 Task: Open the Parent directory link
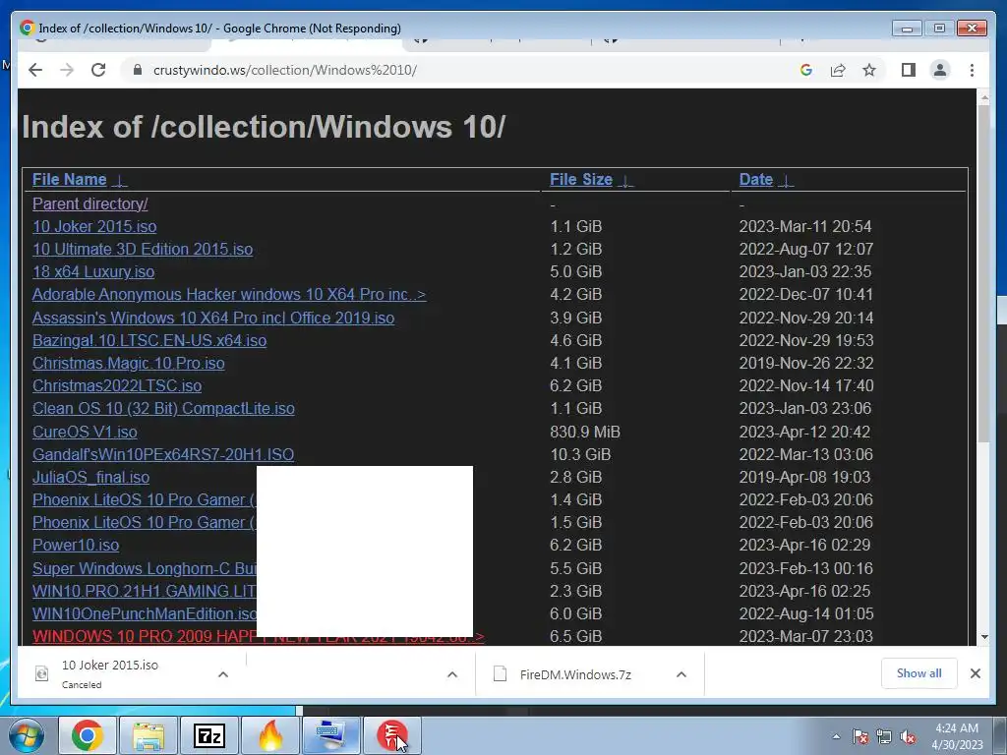click(x=89, y=204)
